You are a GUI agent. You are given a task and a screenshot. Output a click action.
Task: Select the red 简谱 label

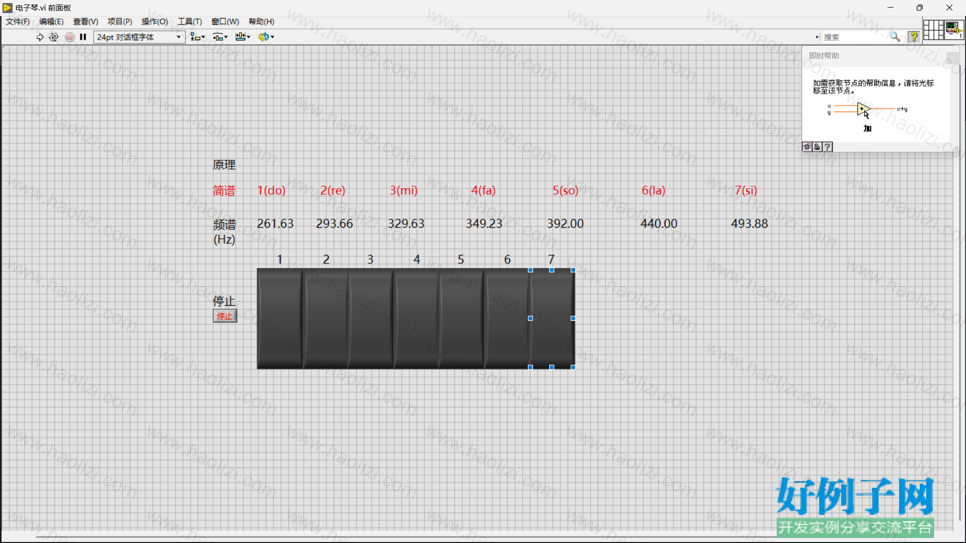click(x=224, y=191)
